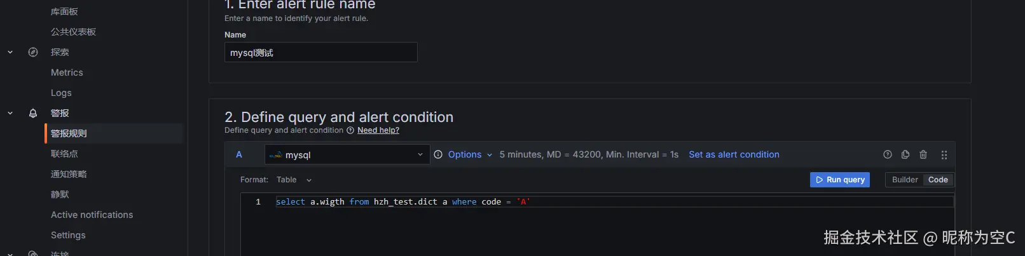This screenshot has height=256, width=1025.
Task: Open Active notifications in the sidebar
Action: (92, 215)
